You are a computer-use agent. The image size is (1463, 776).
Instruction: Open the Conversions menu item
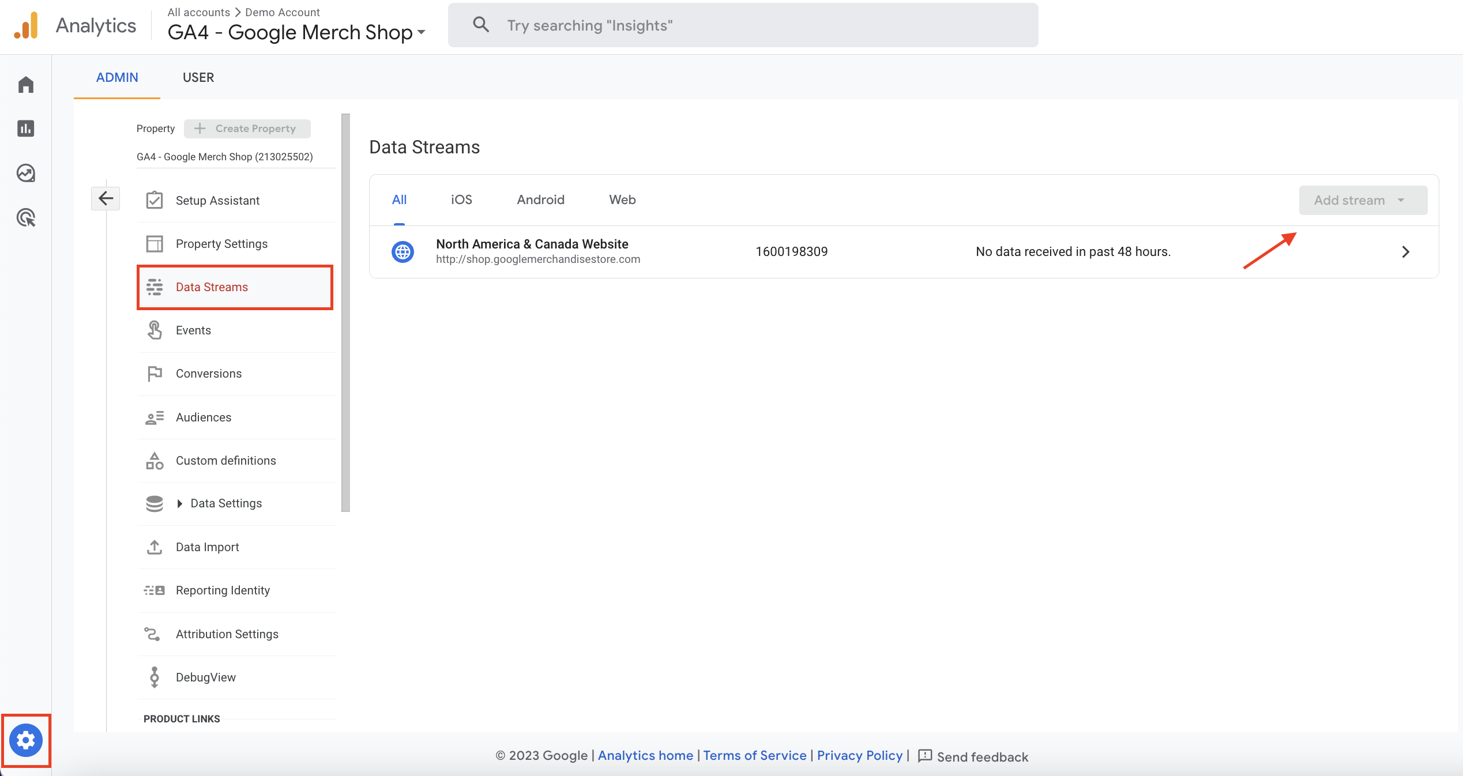click(236, 374)
